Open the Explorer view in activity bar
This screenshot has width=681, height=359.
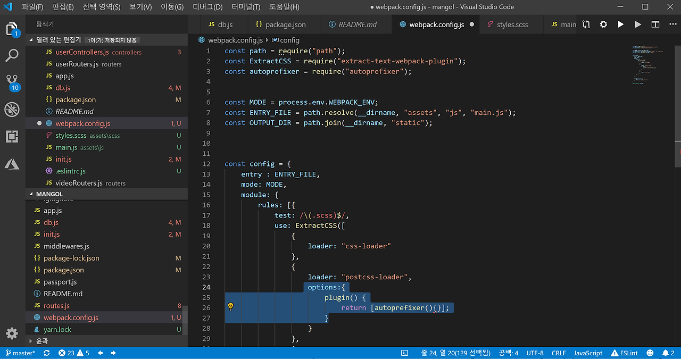tap(12, 29)
